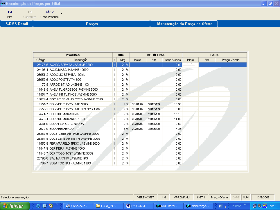Click product code 28173-5
280x210 pixels.
pyautogui.click(x=43, y=65)
